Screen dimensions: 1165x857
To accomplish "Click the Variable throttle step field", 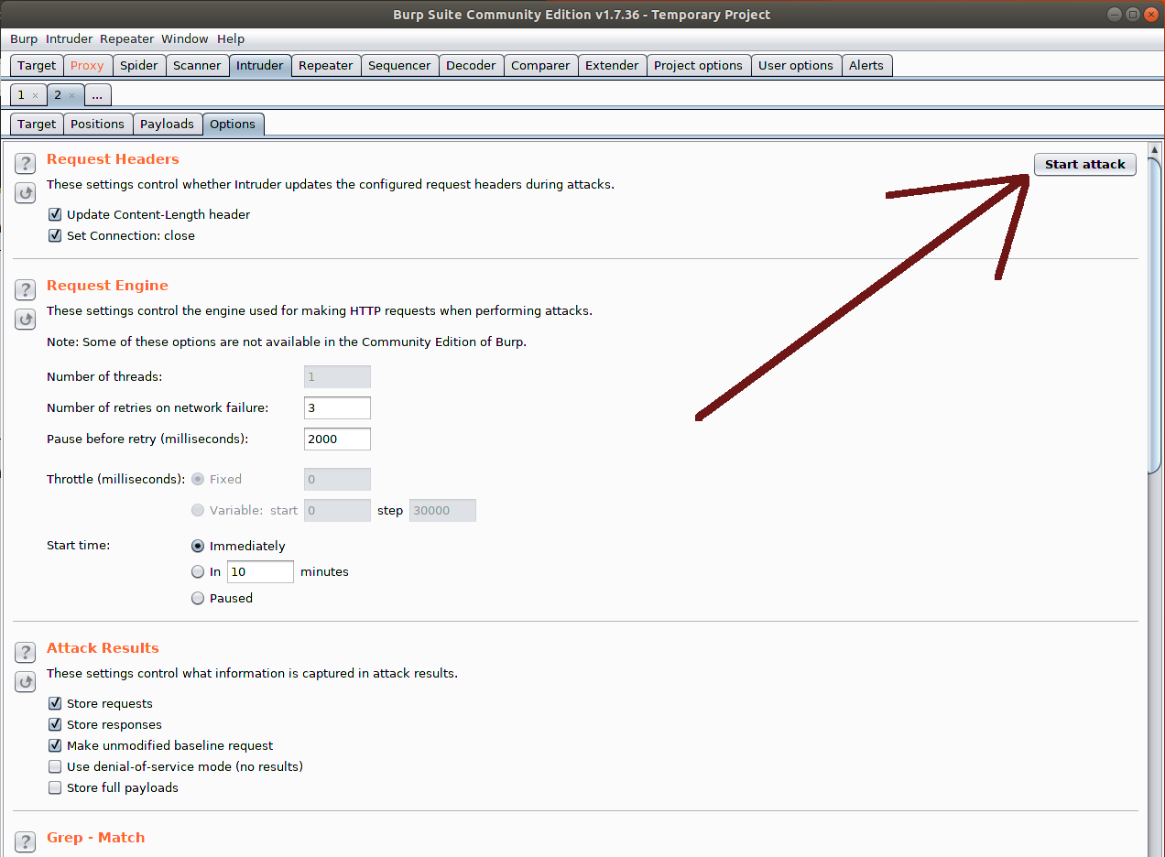I will 442,510.
